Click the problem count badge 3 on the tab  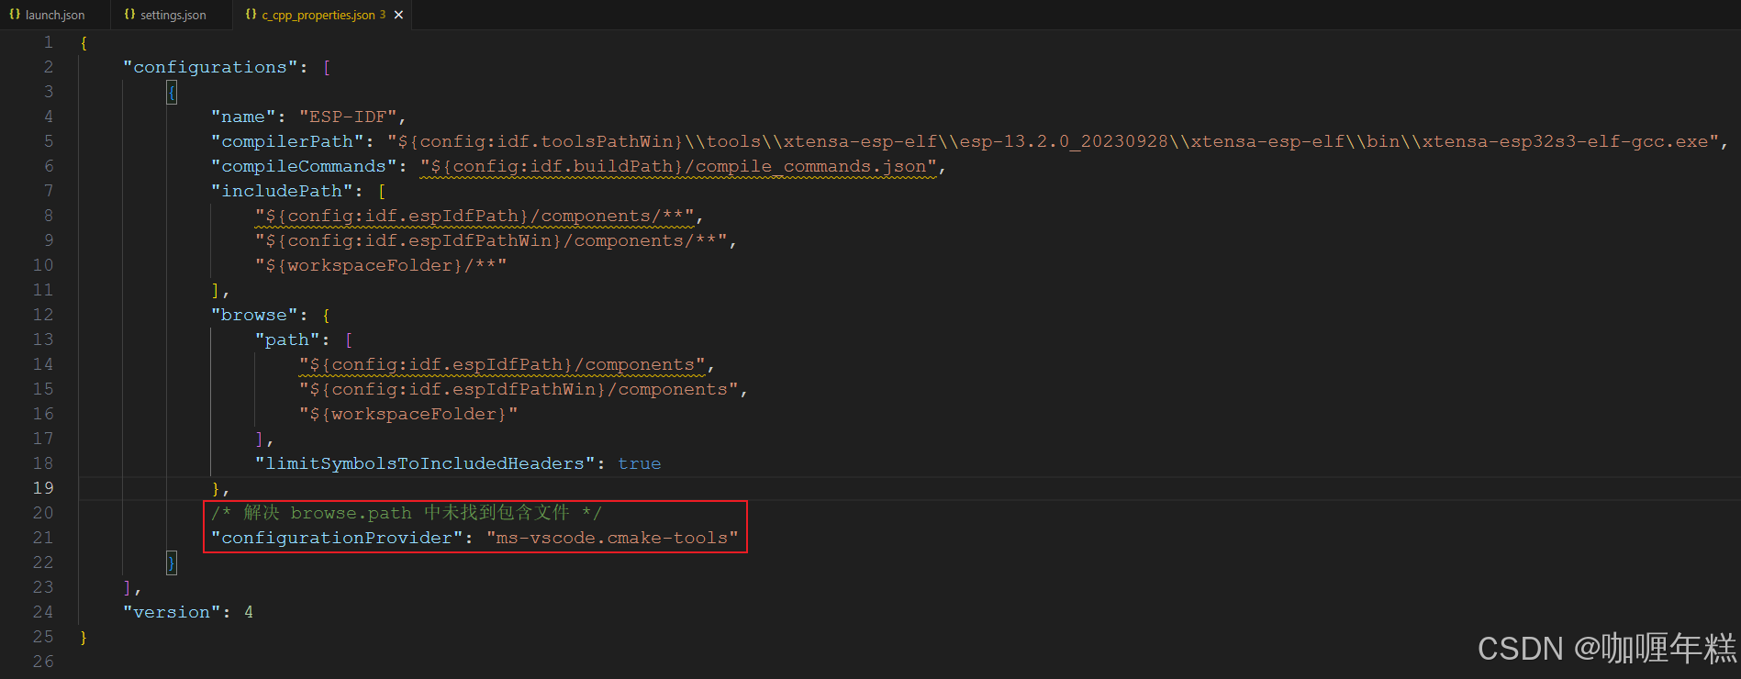tap(383, 15)
